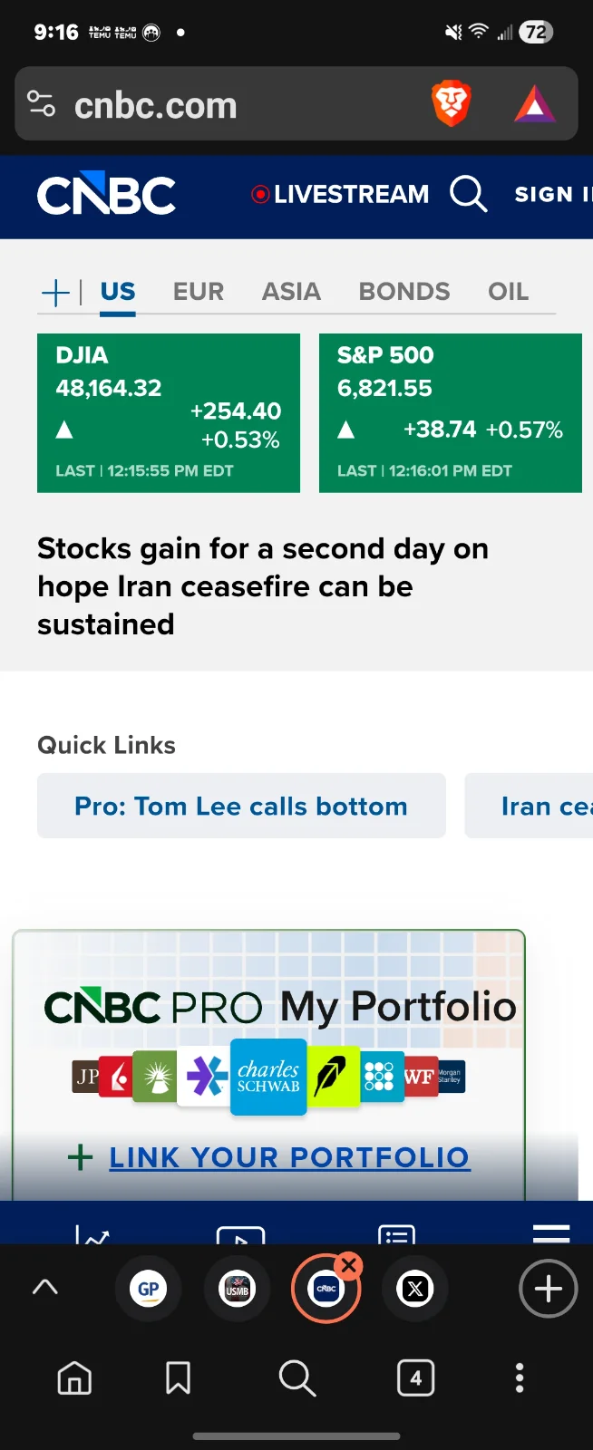Click the LINK YOUR PORTFOLIO link
The height and width of the screenshot is (1450, 593).
click(x=289, y=1157)
